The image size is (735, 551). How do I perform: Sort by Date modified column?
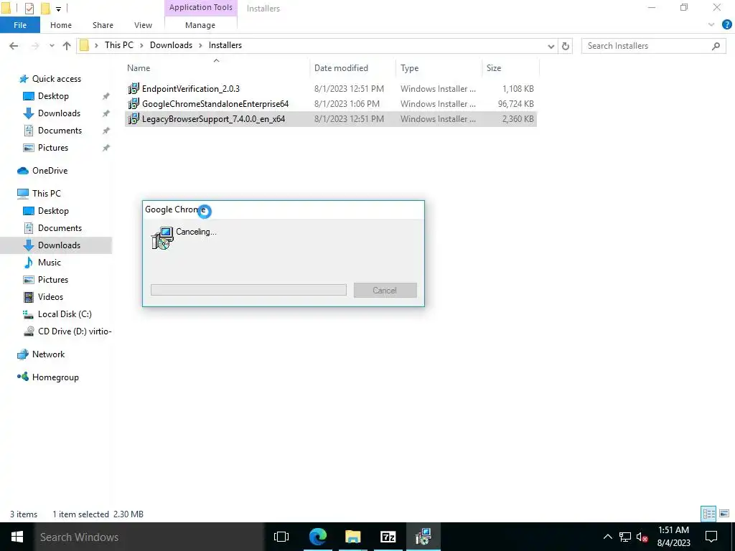(352, 68)
